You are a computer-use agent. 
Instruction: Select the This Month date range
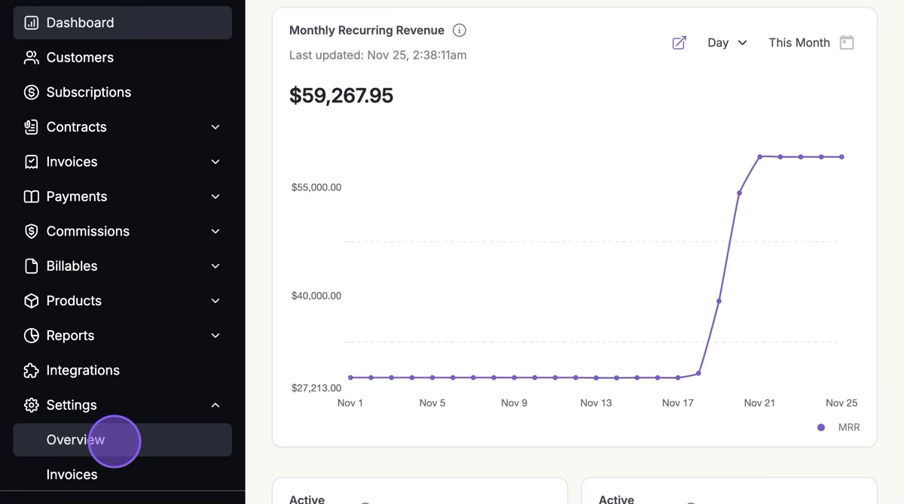click(799, 43)
